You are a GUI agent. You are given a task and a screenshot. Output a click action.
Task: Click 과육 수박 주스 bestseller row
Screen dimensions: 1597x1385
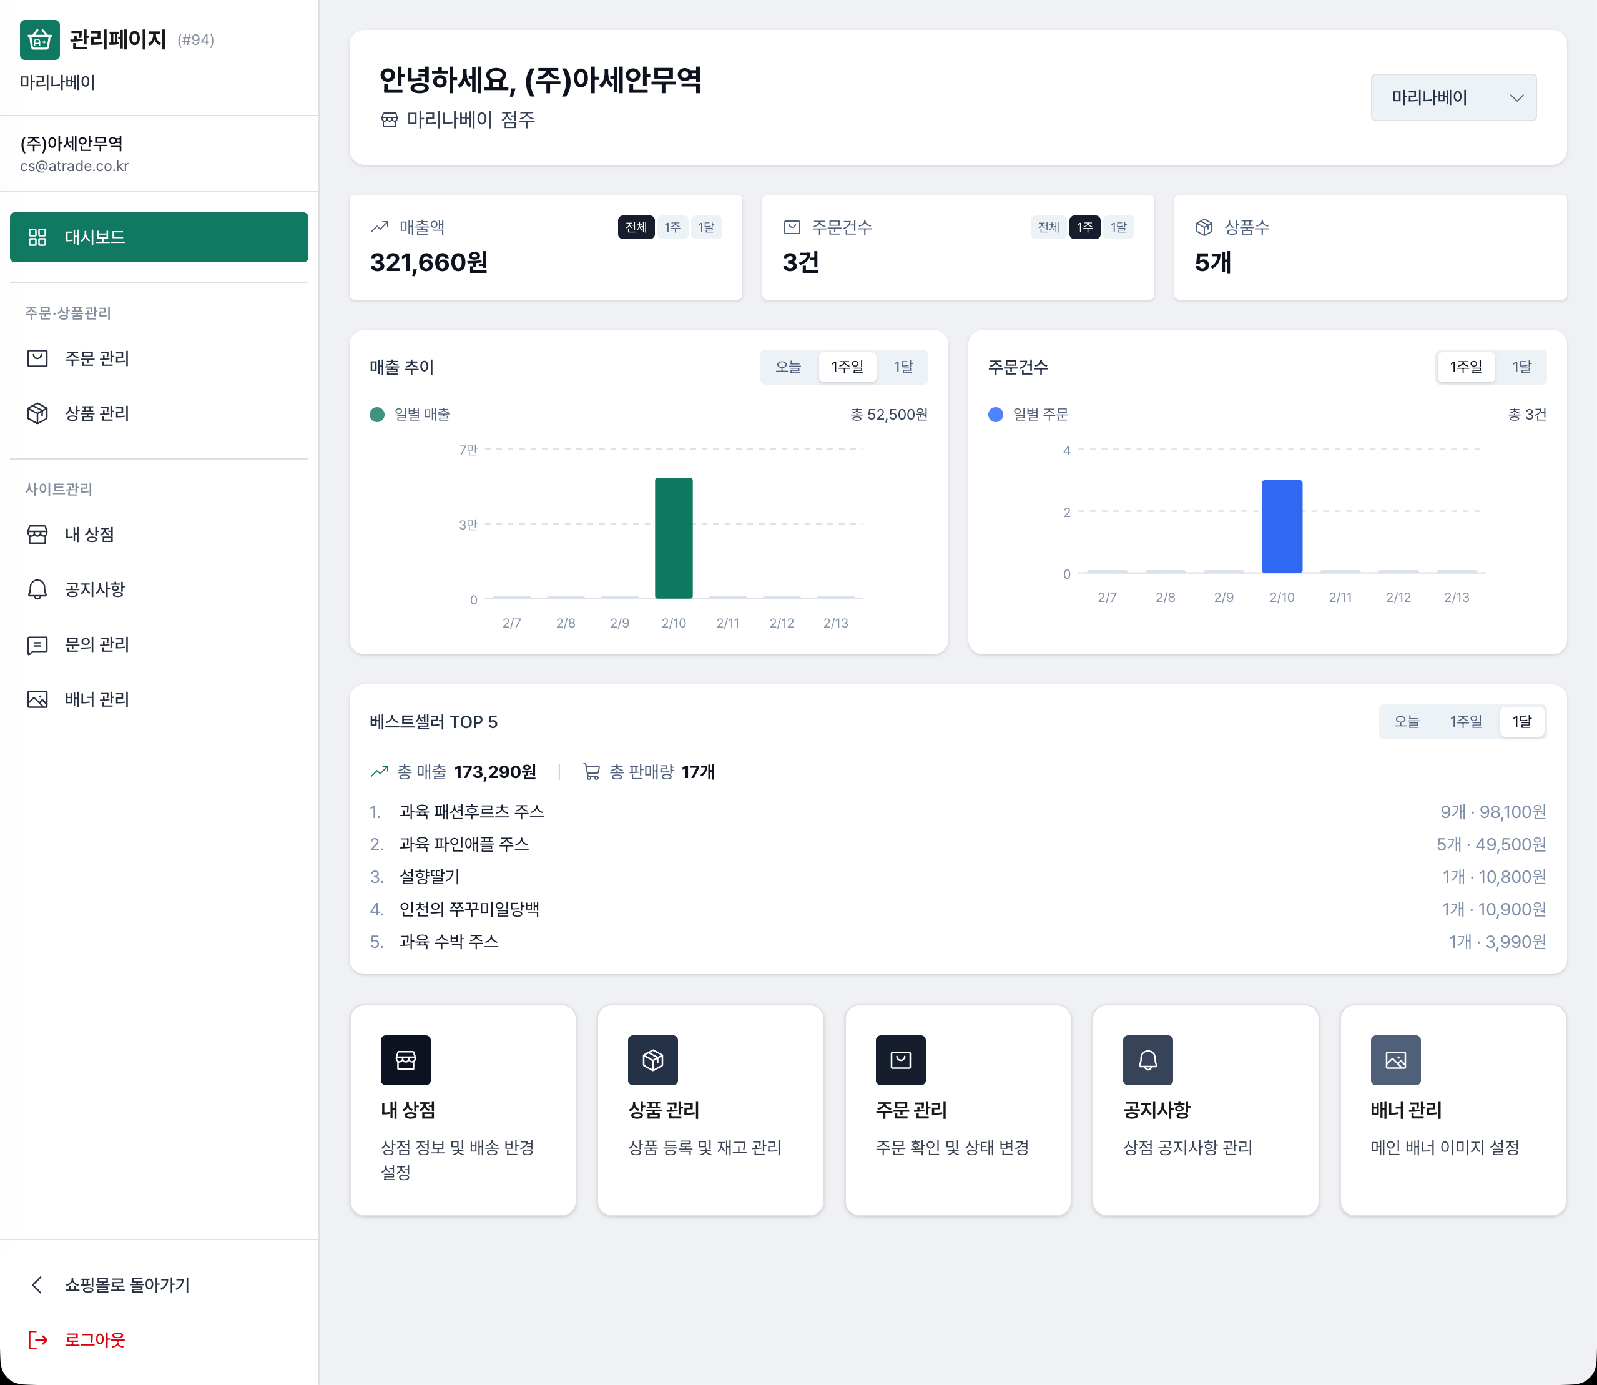pos(958,942)
